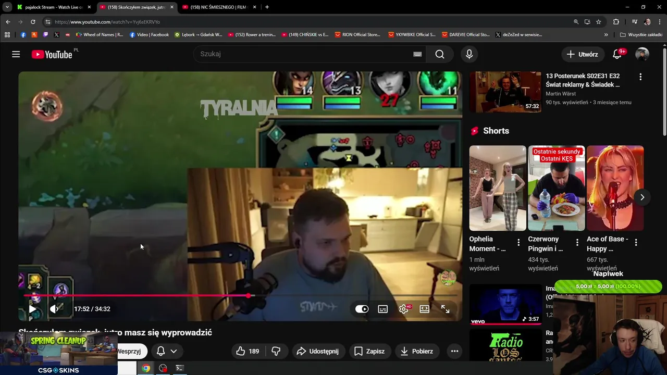Like the video with 189 likes
This screenshot has height=375, width=667.
coord(248,351)
